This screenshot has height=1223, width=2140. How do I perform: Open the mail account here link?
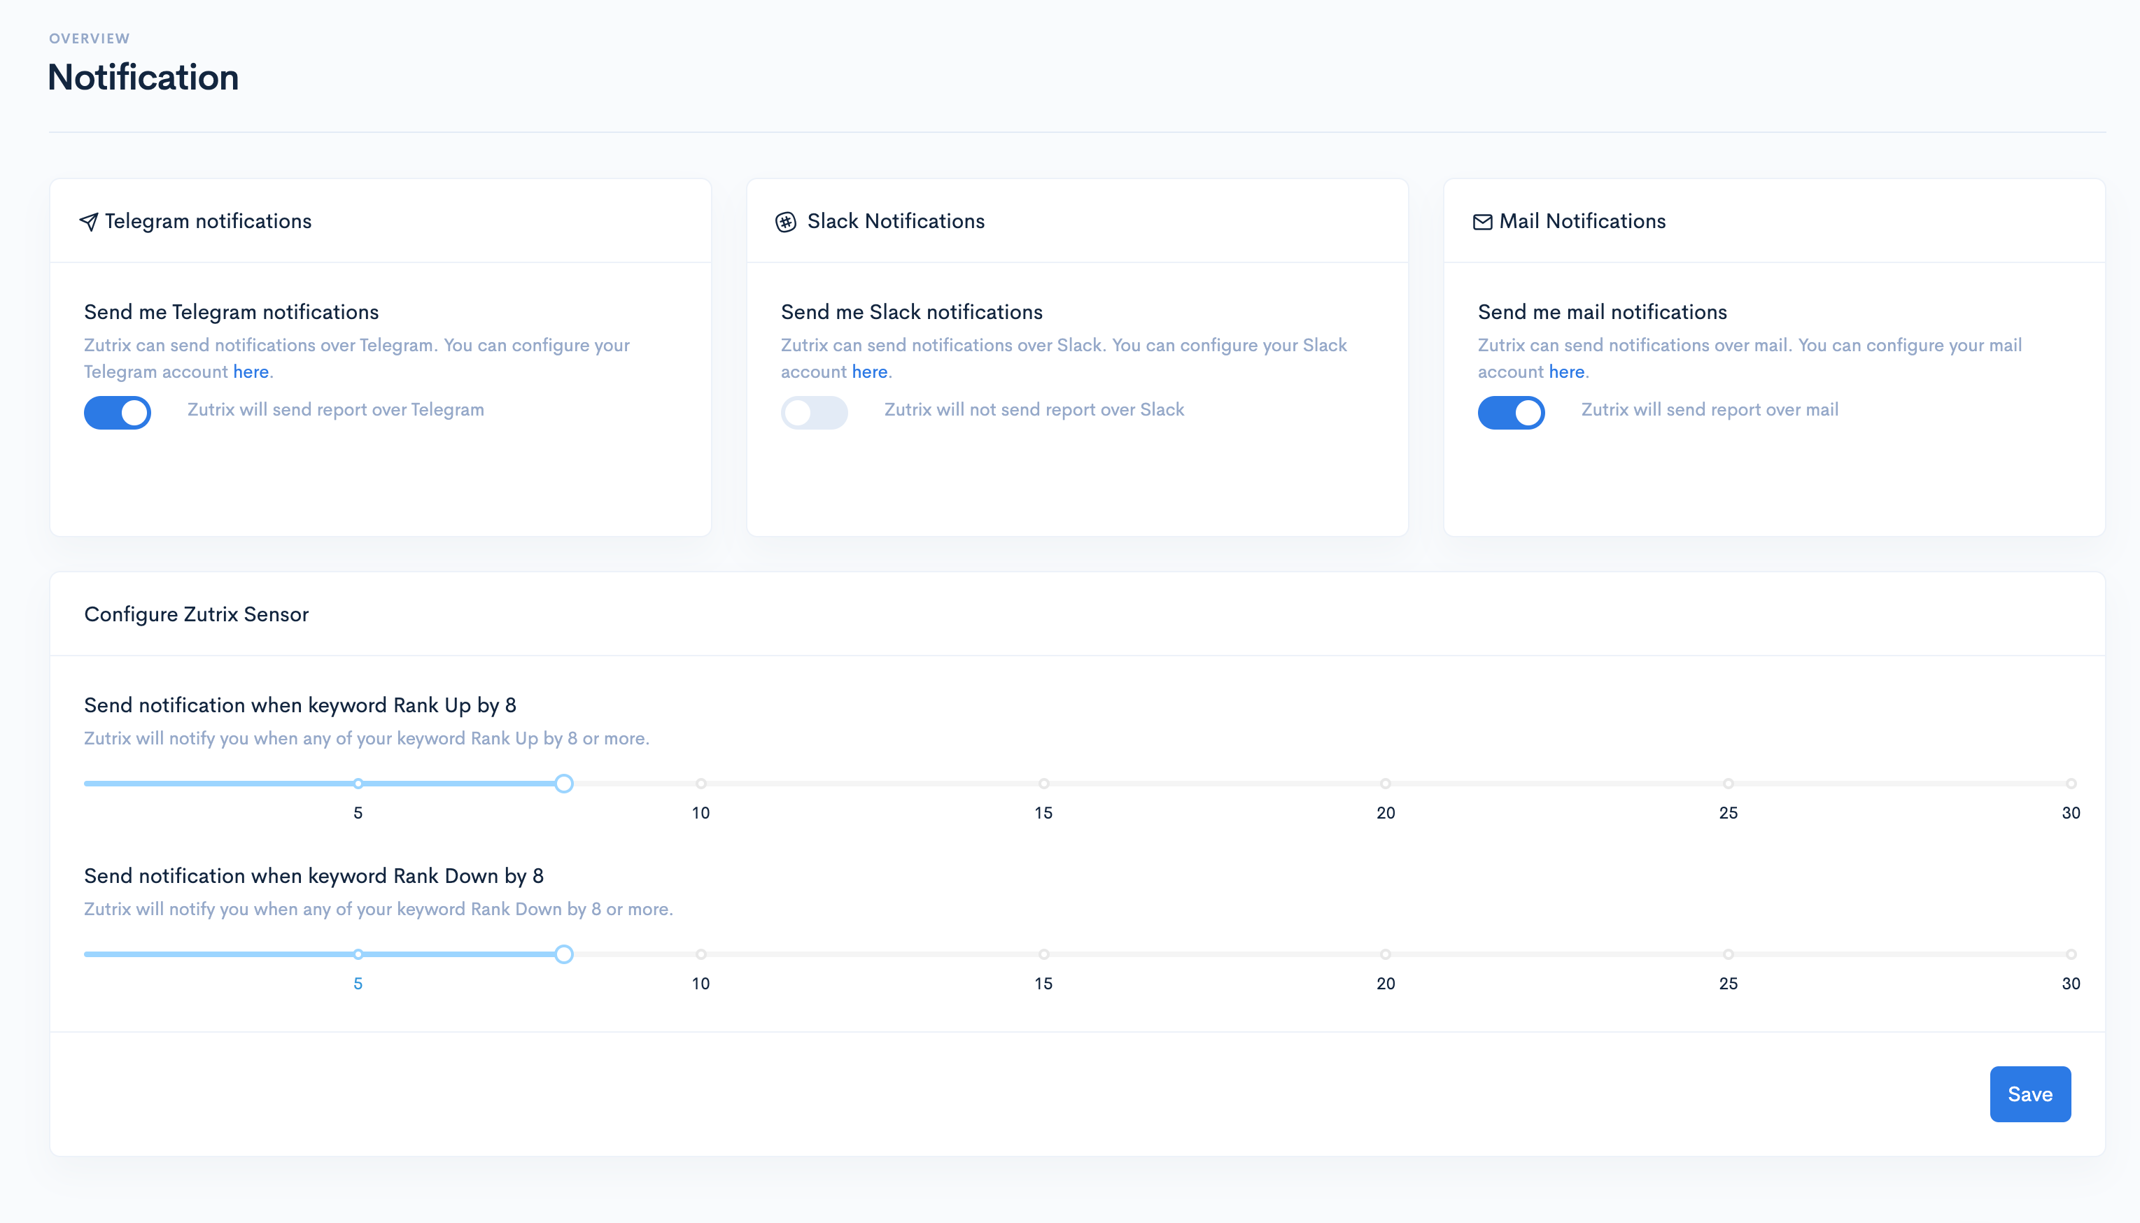[1565, 372]
